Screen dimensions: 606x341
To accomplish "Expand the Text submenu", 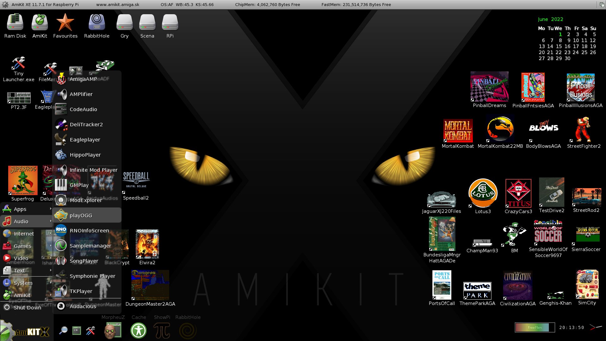I will coord(27,271).
